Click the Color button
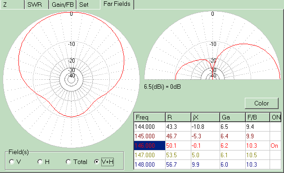 point(261,103)
